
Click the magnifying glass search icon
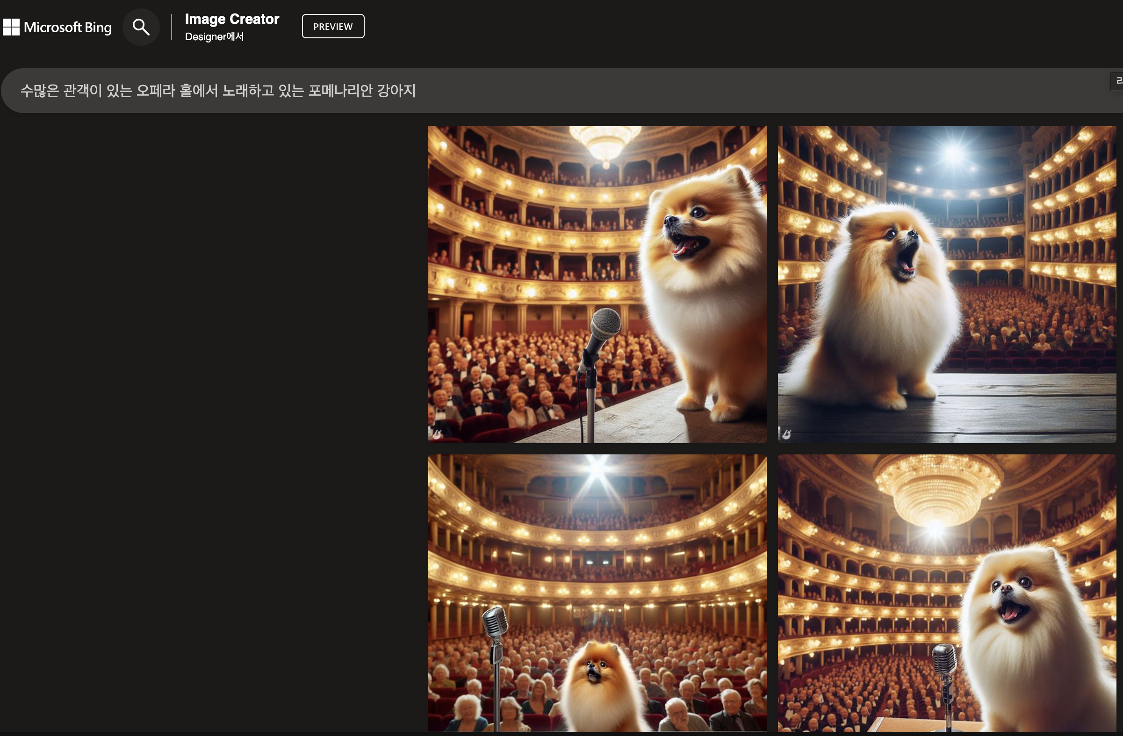click(141, 27)
